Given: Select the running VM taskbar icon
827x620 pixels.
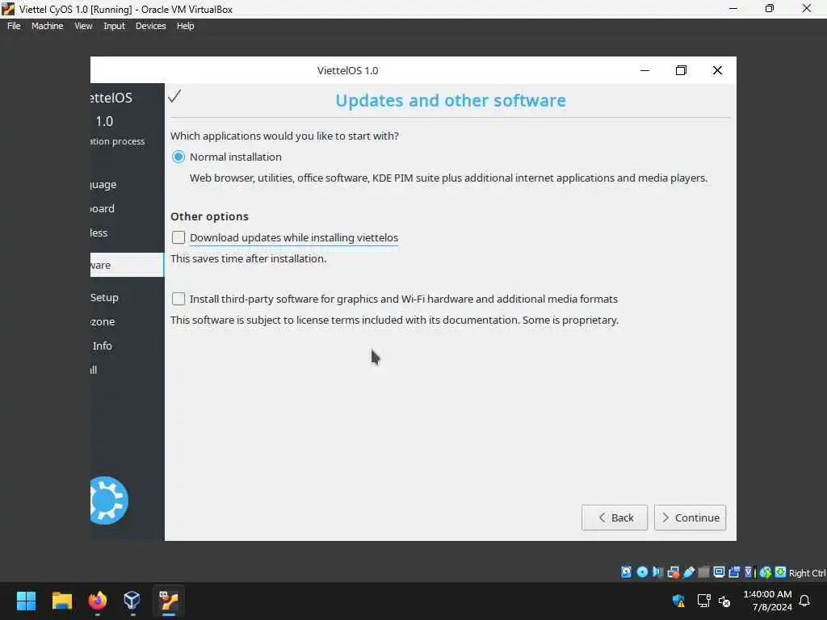Looking at the screenshot, I should click(169, 601).
